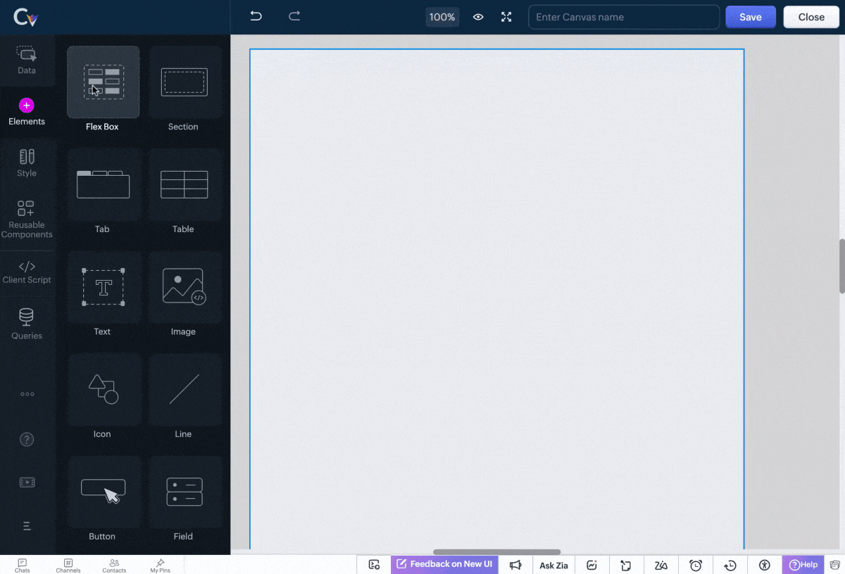845x574 pixels.
Task: Toggle fullscreen canvas mode
Action: tap(506, 17)
